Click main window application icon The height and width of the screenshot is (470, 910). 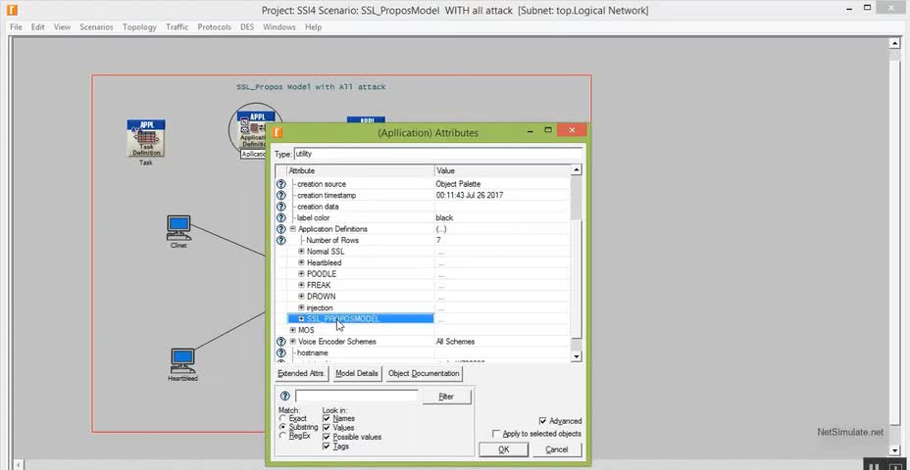tap(12, 10)
